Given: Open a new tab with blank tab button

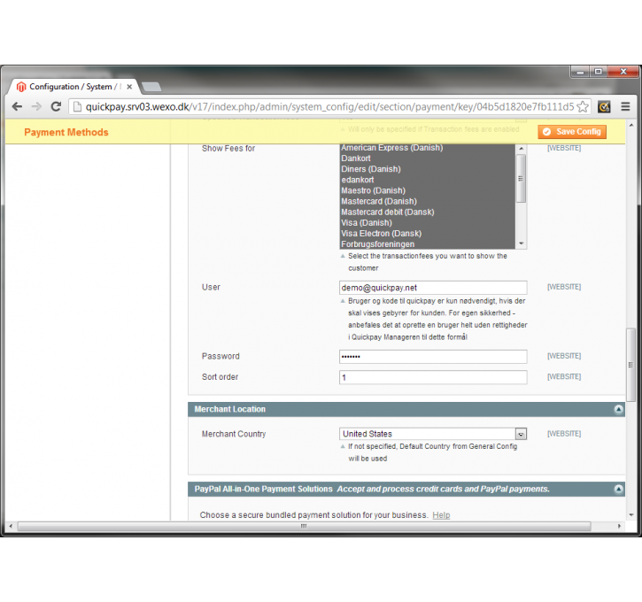Looking at the screenshot, I should coord(151,87).
